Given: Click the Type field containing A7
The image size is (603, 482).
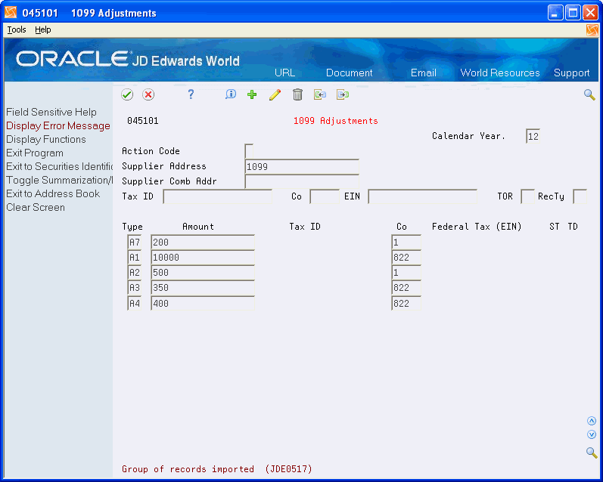Looking at the screenshot, I should [x=135, y=243].
